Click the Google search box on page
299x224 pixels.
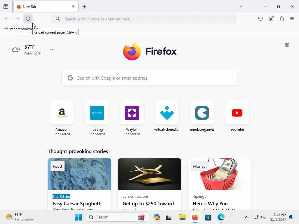click(x=149, y=78)
